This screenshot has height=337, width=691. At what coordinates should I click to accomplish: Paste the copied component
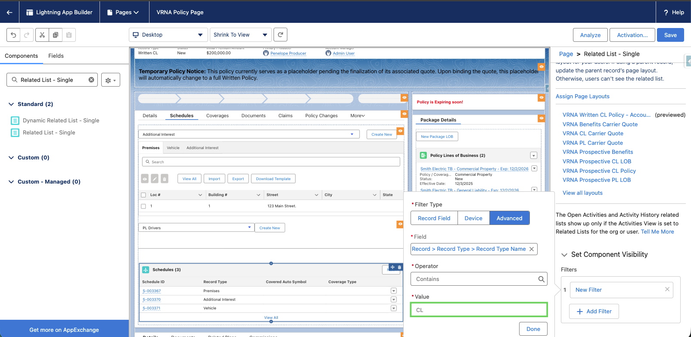tap(69, 35)
